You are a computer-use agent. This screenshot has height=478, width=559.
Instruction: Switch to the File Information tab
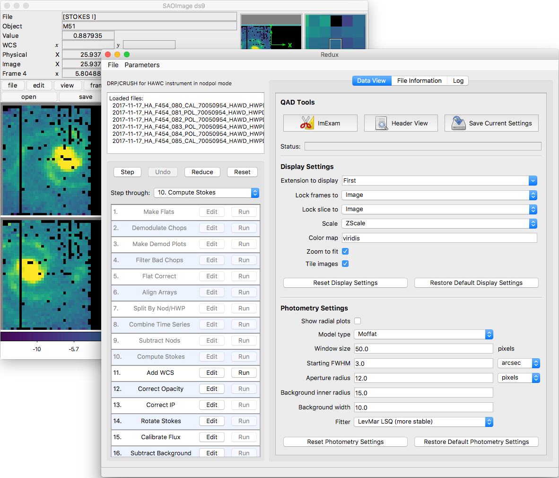click(419, 80)
